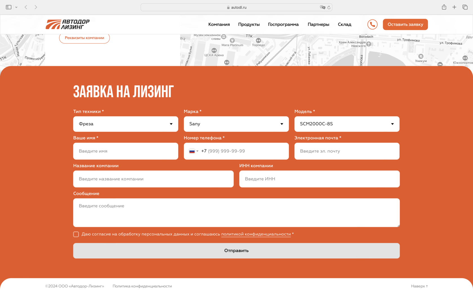The image size is (473, 295).
Task: Click the Сообщение text area
Action: pos(236,213)
